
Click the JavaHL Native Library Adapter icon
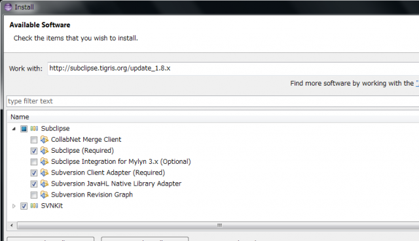45,184
